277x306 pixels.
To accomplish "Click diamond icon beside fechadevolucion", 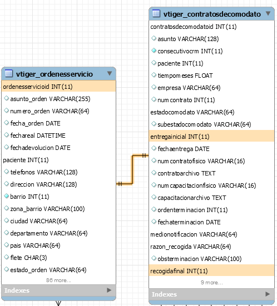I will tap(7, 147).
